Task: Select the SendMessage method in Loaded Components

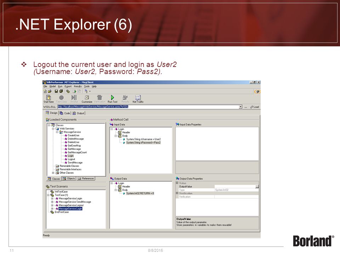Action: (75, 163)
